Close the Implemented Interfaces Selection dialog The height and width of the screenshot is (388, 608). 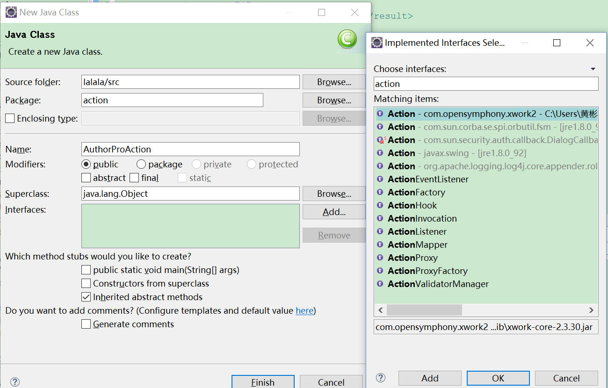pyautogui.click(x=590, y=43)
